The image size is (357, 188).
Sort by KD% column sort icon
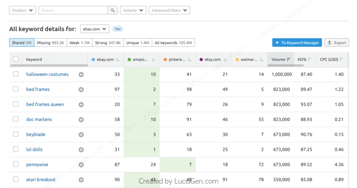309,60
